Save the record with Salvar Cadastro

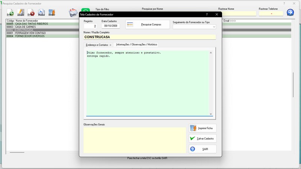pos(202,138)
